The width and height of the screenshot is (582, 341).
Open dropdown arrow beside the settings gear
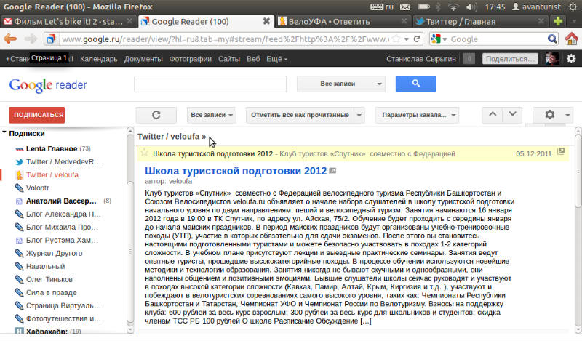coord(567,115)
